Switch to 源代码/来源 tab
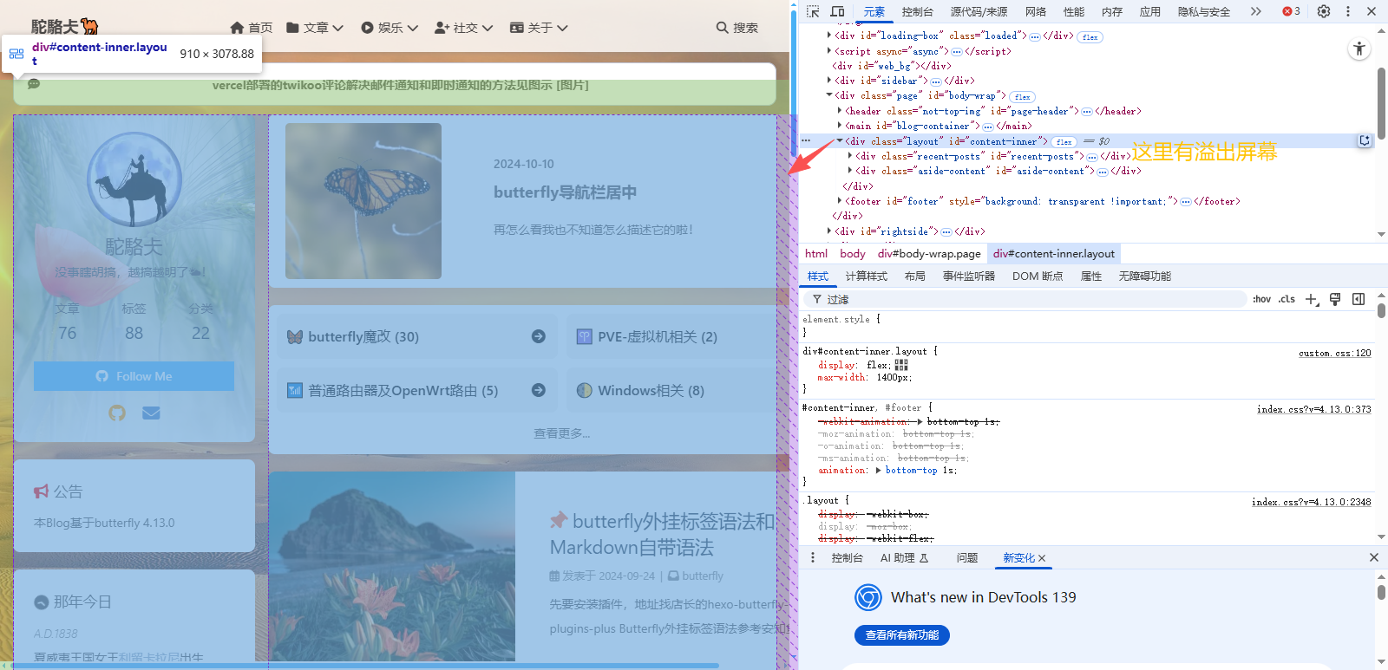1388x670 pixels. (x=979, y=11)
